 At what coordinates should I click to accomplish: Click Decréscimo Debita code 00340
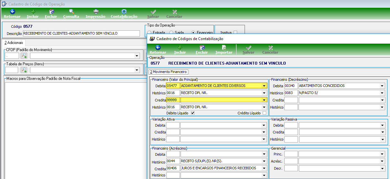click(x=291, y=86)
